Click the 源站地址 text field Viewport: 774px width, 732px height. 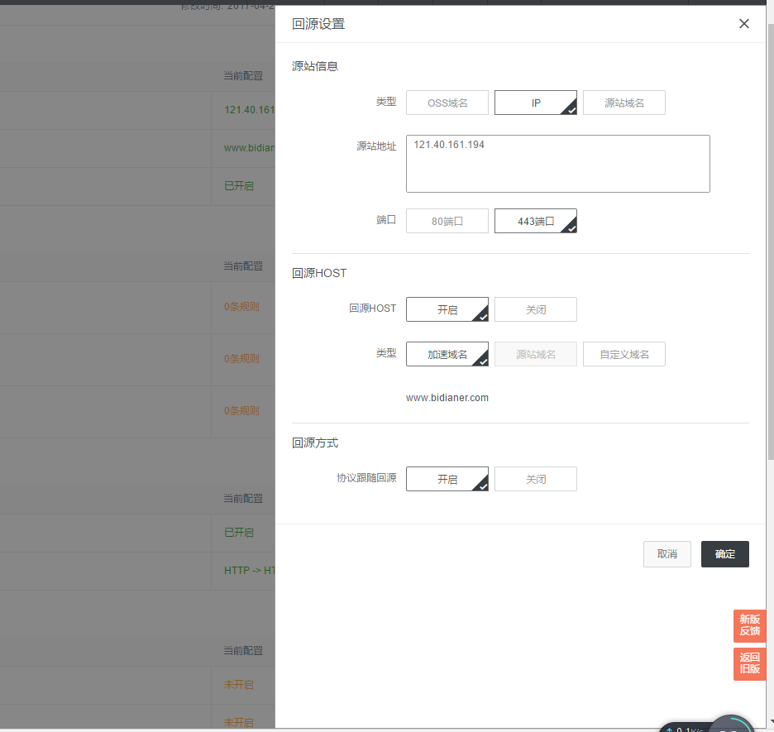[x=557, y=164]
